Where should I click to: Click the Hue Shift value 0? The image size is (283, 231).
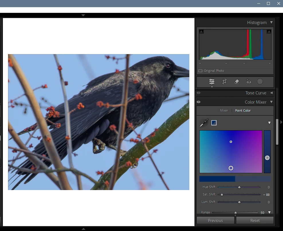pyautogui.click(x=269, y=187)
